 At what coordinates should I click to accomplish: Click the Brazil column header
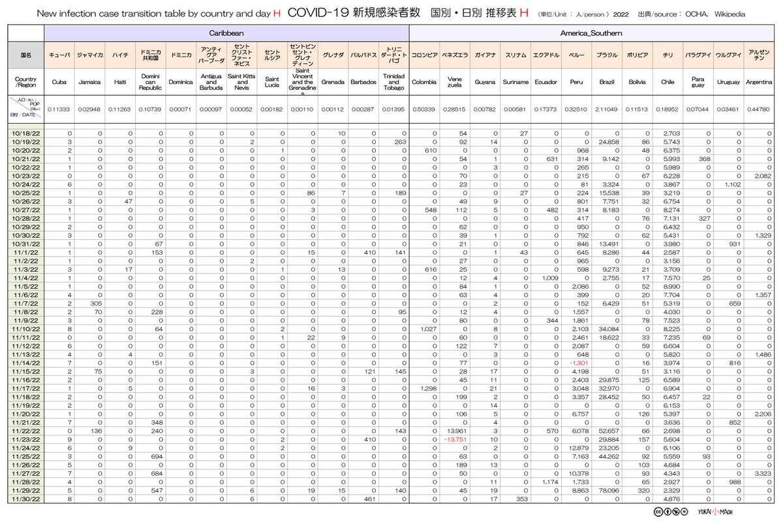point(606,83)
